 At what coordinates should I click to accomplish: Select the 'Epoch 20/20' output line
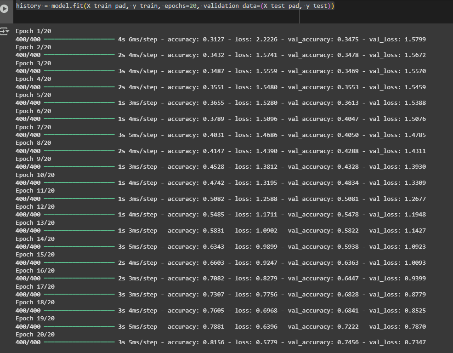pos(35,334)
